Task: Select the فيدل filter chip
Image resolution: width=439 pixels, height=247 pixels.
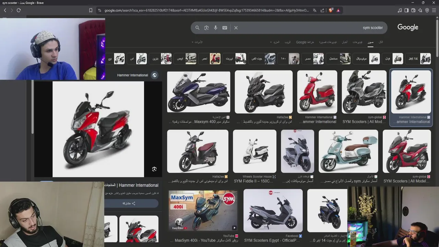Action: [x=393, y=59]
